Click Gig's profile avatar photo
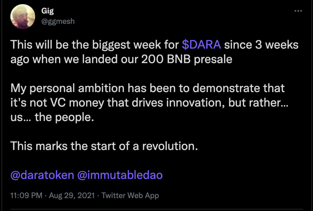Viewport: 313px width, 211px height. [23, 17]
